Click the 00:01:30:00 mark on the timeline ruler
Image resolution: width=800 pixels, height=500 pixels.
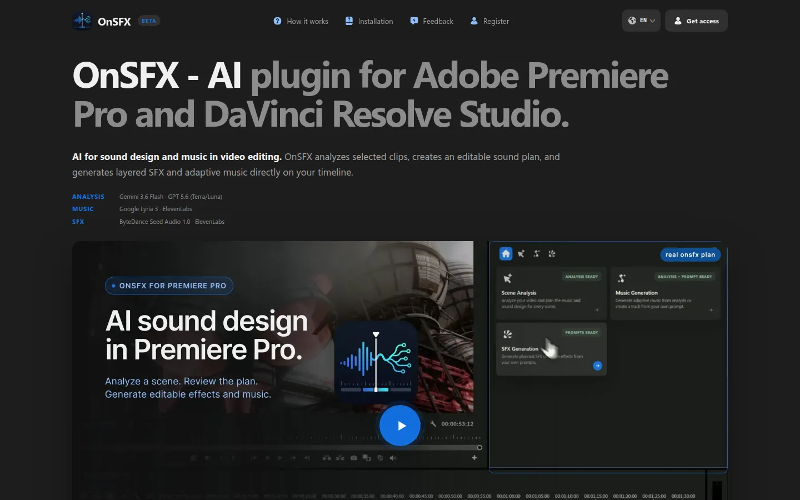coord(683,496)
